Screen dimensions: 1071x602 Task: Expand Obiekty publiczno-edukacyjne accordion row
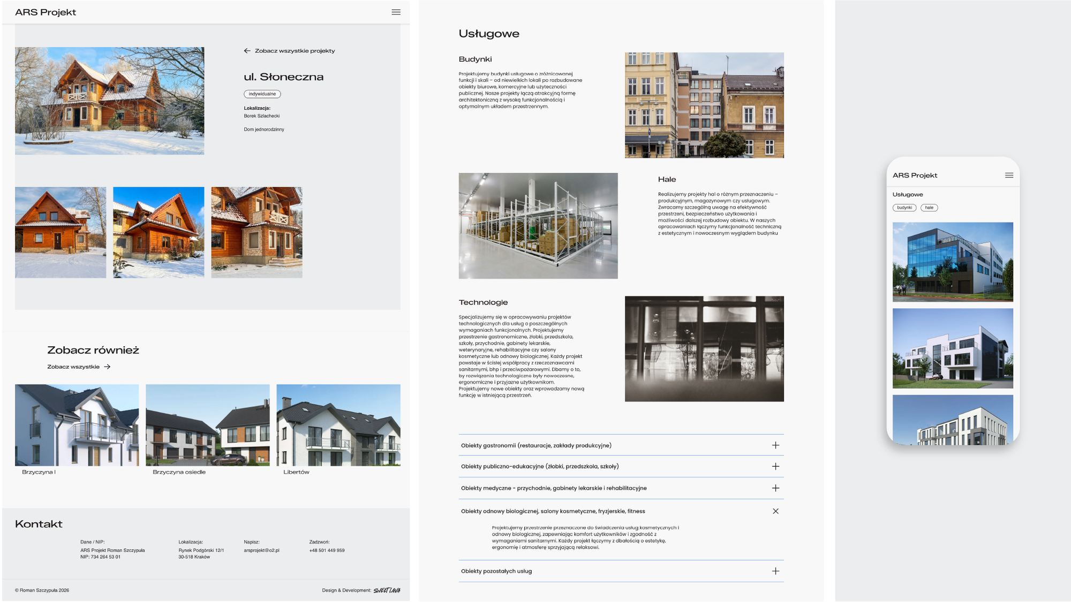[x=621, y=467]
